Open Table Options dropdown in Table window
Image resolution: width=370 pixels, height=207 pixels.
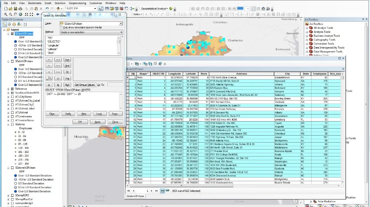pyautogui.click(x=129, y=64)
